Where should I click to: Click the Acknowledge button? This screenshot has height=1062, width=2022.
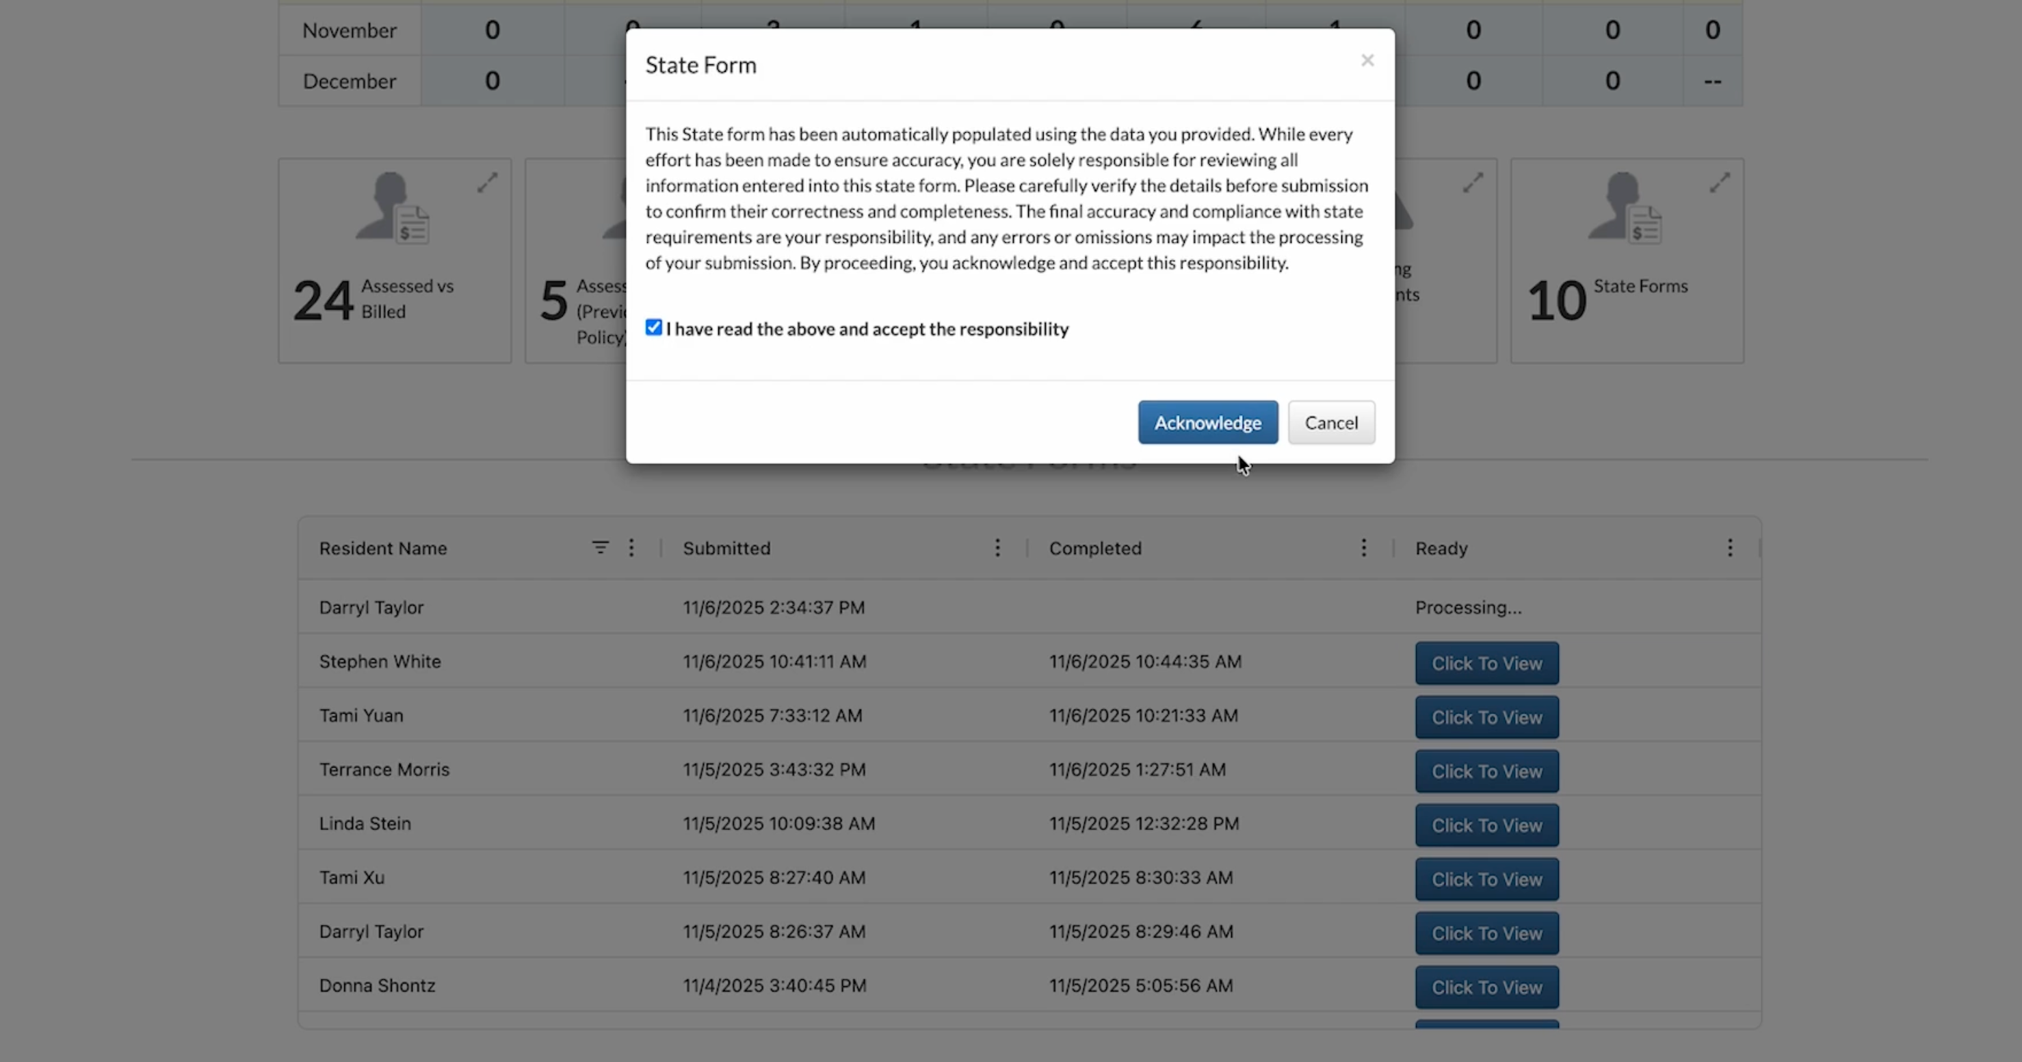[1207, 423]
